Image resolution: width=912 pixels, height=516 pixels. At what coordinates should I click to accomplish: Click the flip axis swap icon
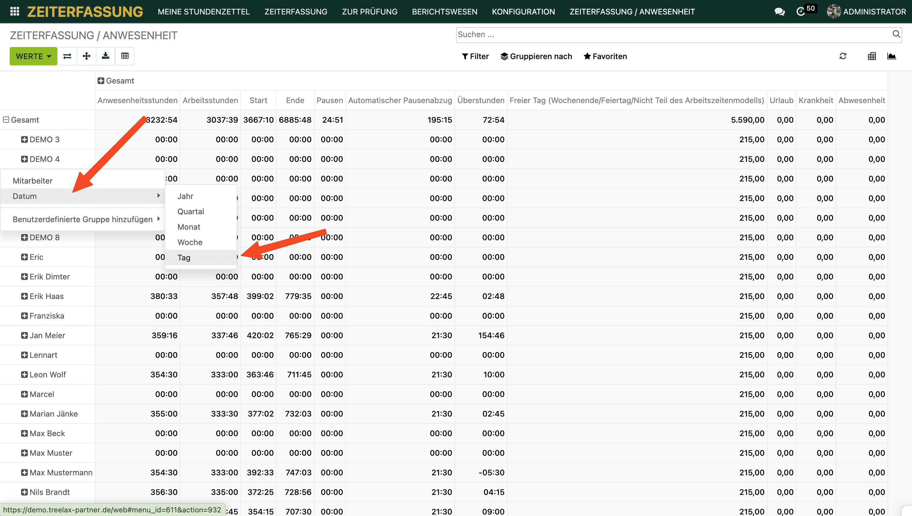pyautogui.click(x=67, y=56)
